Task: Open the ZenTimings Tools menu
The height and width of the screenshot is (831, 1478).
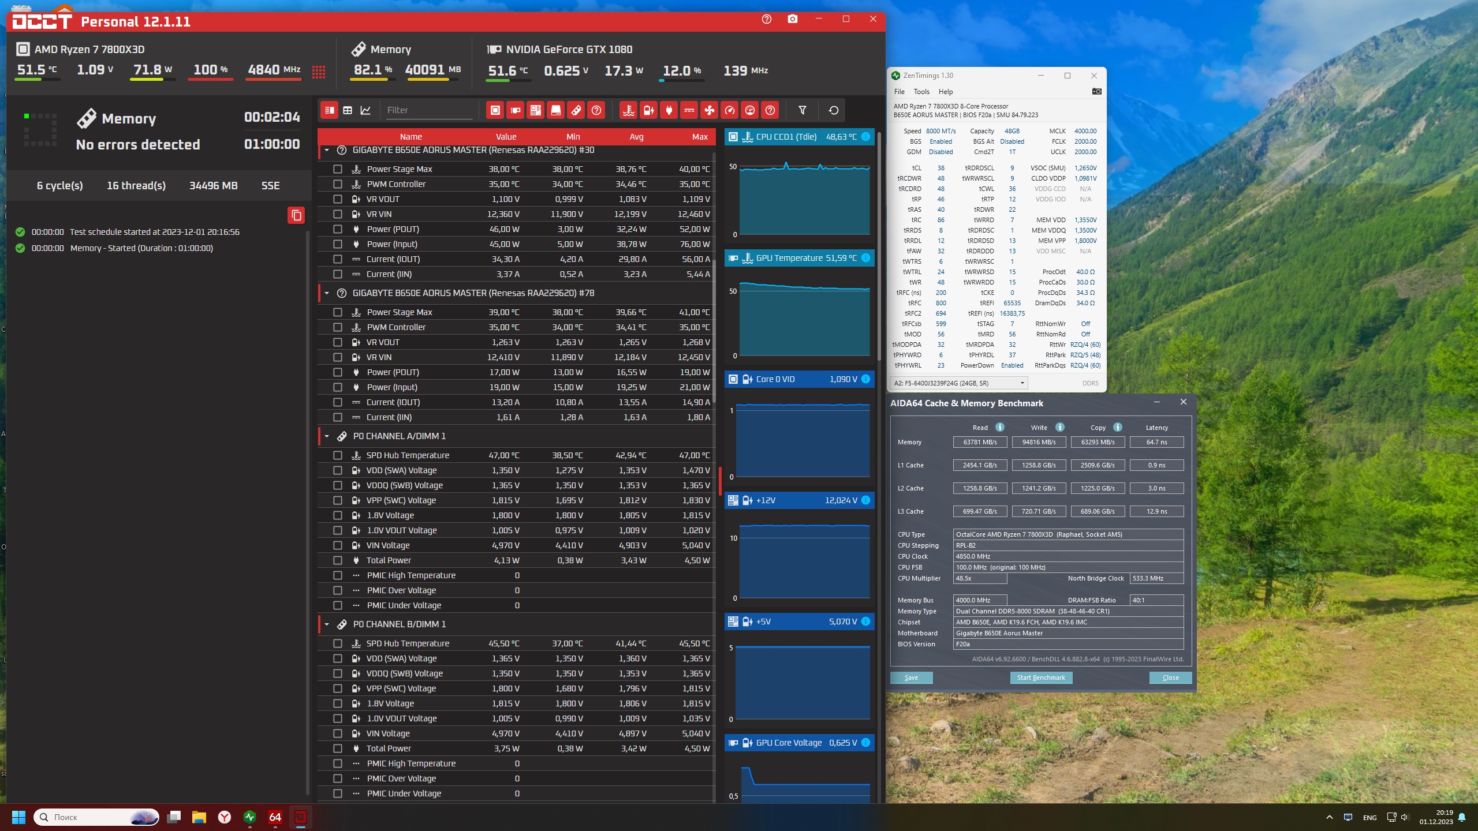Action: pyautogui.click(x=921, y=92)
